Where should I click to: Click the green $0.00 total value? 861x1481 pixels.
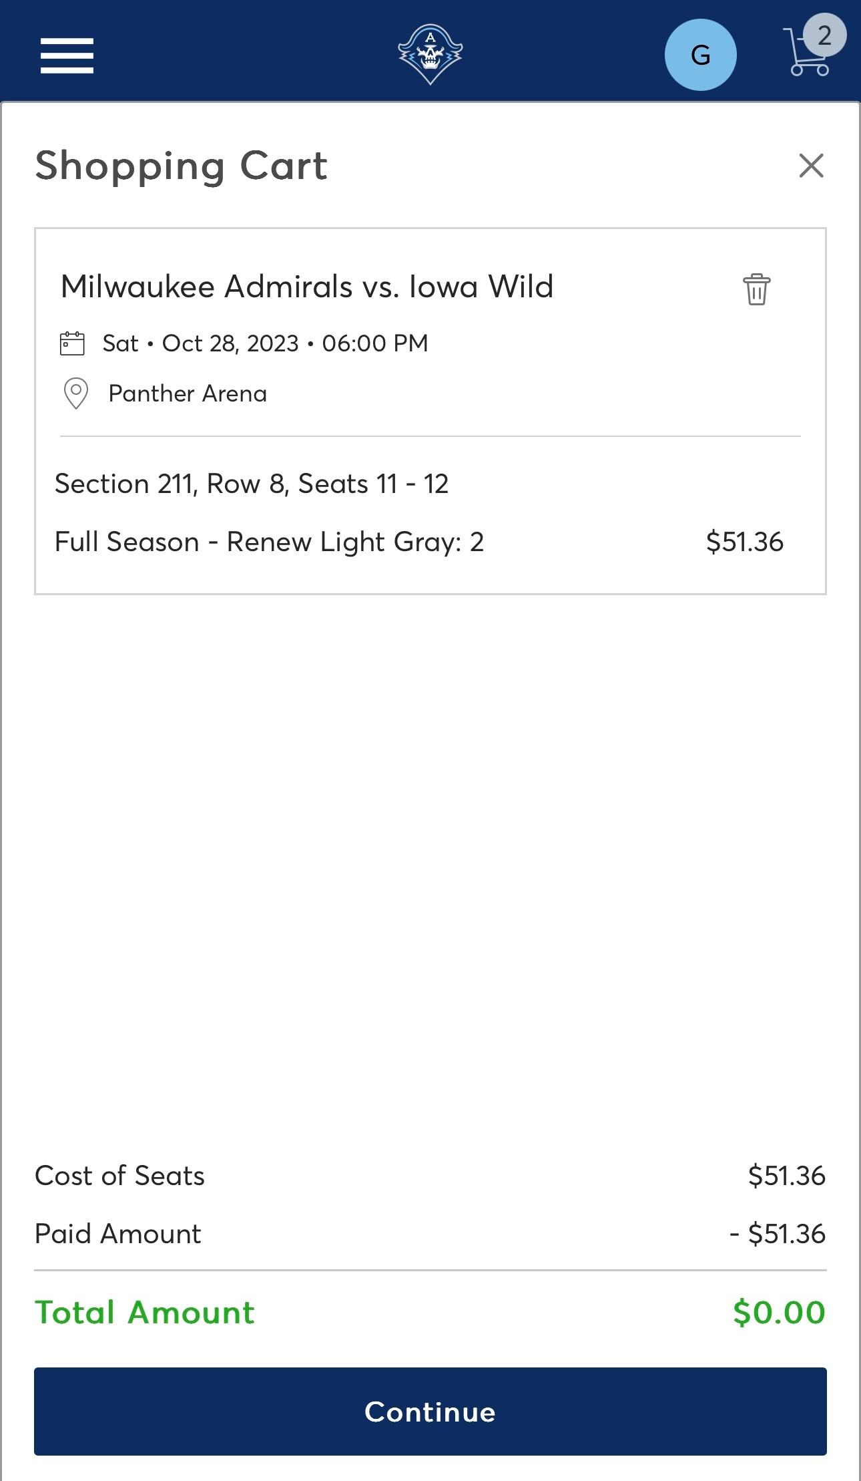778,1312
